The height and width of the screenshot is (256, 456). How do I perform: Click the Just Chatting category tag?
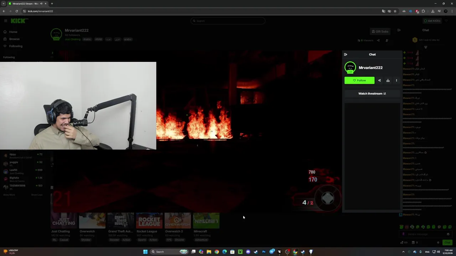click(73, 39)
